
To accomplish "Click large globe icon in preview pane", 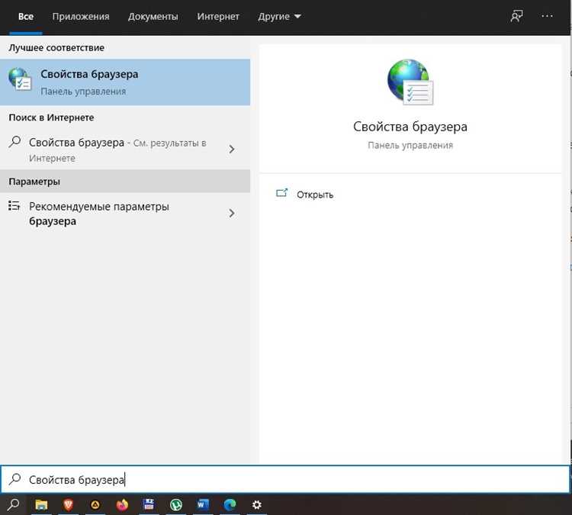I will (x=410, y=82).
